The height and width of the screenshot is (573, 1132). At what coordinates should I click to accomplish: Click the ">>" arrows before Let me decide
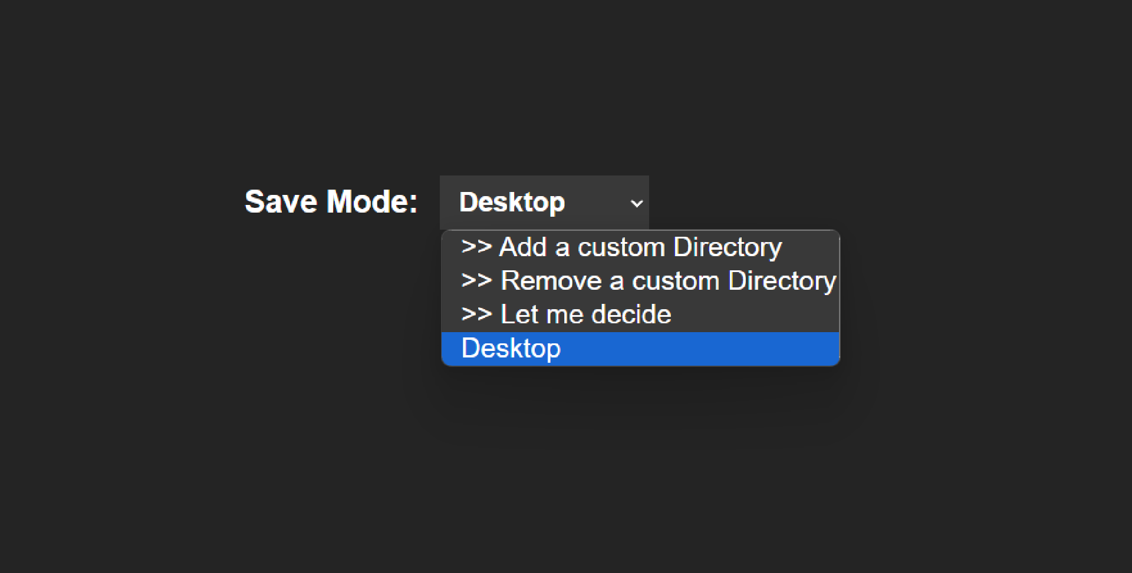(476, 314)
